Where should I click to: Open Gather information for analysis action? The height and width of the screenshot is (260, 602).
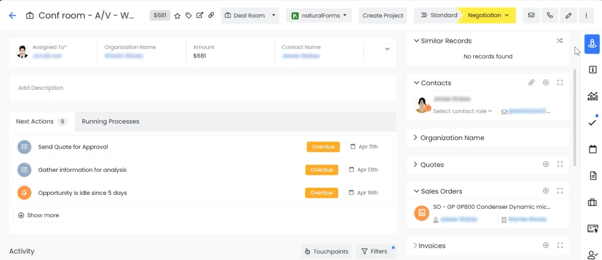[x=82, y=170]
